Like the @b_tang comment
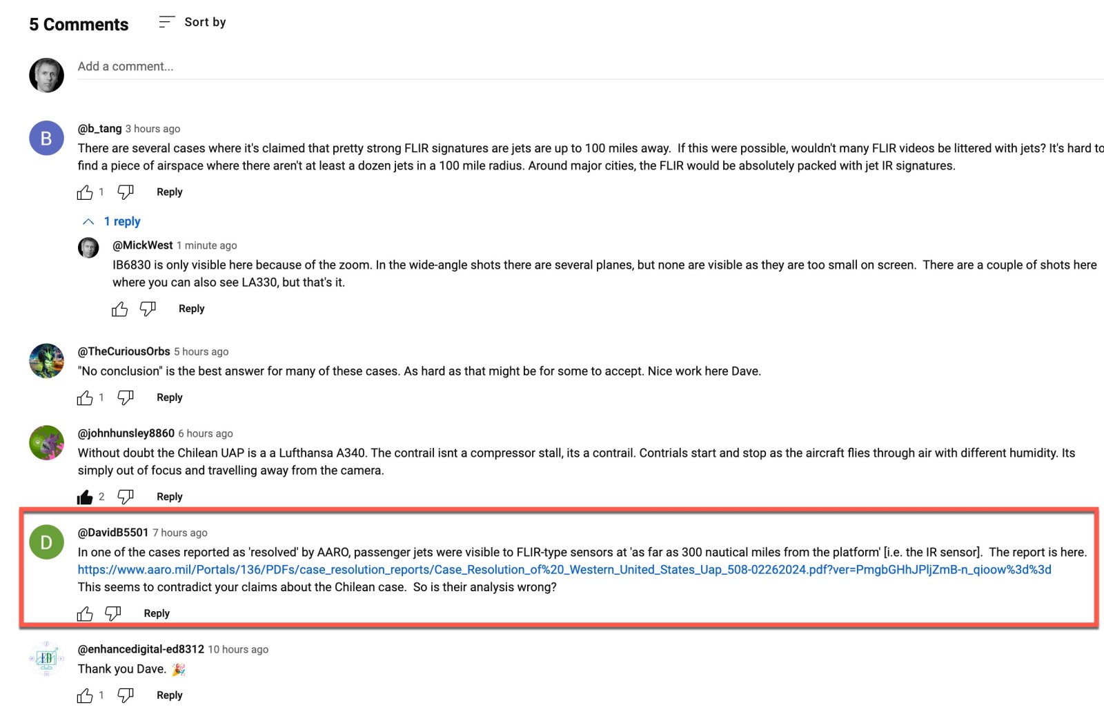This screenshot has height=707, width=1104. pyautogui.click(x=85, y=192)
